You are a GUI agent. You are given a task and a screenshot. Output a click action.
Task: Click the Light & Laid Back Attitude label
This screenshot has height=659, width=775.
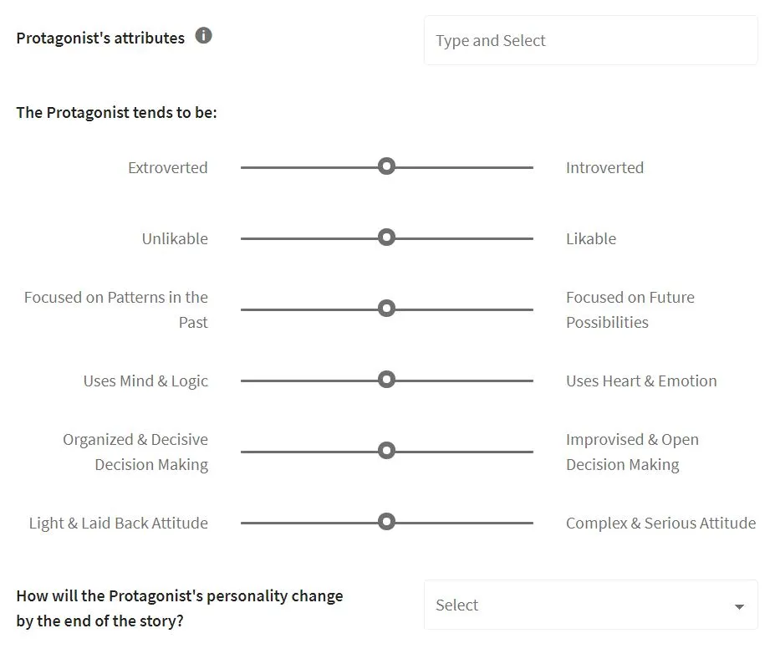pyautogui.click(x=118, y=523)
